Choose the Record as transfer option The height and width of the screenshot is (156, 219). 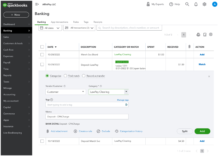tap(84, 76)
